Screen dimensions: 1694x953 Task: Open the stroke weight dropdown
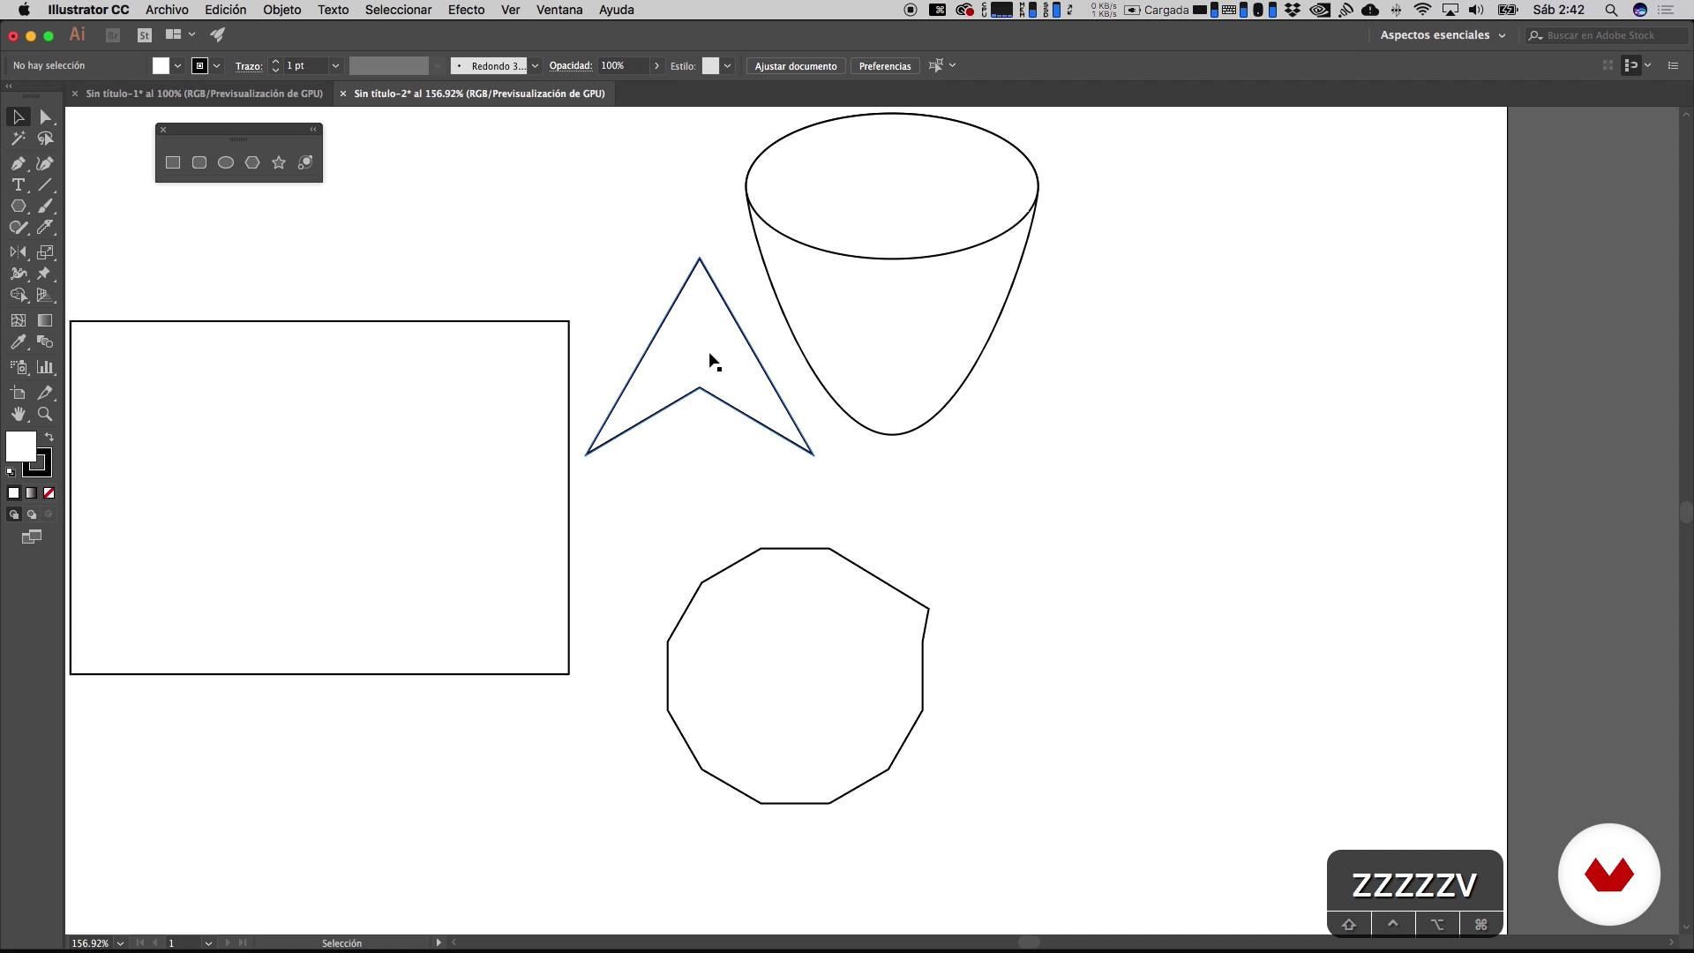[335, 66]
